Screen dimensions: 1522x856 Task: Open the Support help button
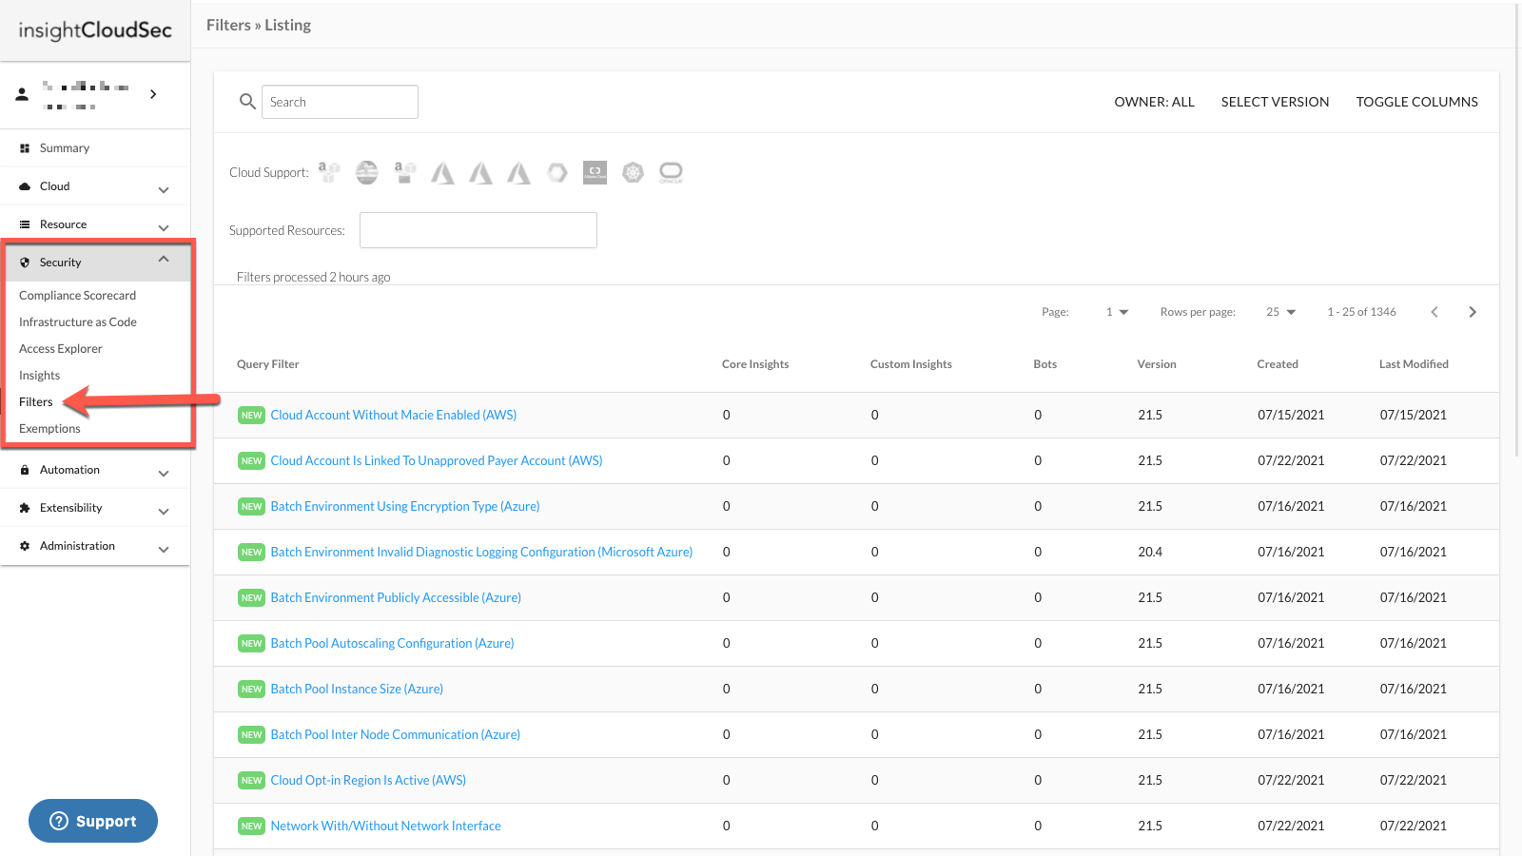(x=93, y=821)
